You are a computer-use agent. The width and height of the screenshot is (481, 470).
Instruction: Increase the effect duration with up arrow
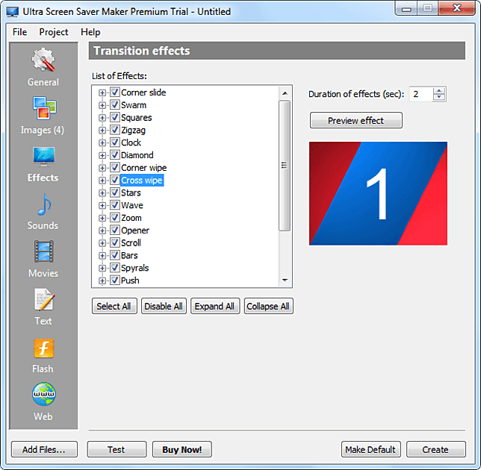tap(439, 91)
